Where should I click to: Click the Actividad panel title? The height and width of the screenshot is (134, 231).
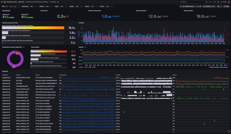pos(81,23)
